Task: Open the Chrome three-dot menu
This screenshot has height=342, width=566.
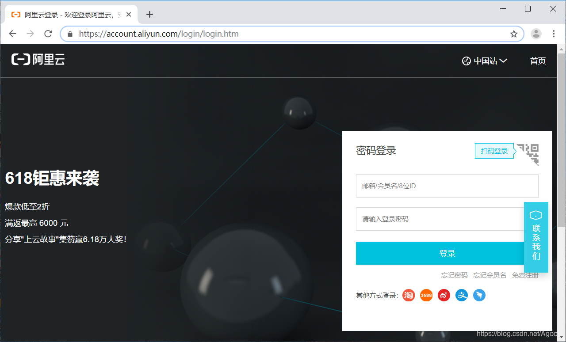Action: 554,34
